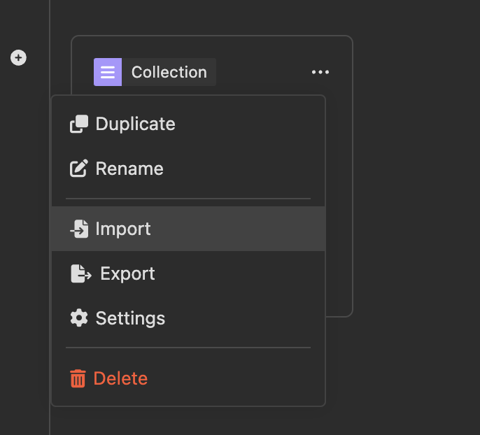The height and width of the screenshot is (435, 480).
Task: Click the Settings gear icon
Action: 79,318
